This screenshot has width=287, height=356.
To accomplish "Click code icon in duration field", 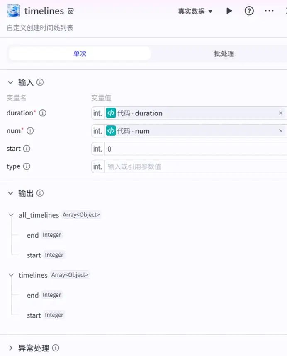I will 111,113.
